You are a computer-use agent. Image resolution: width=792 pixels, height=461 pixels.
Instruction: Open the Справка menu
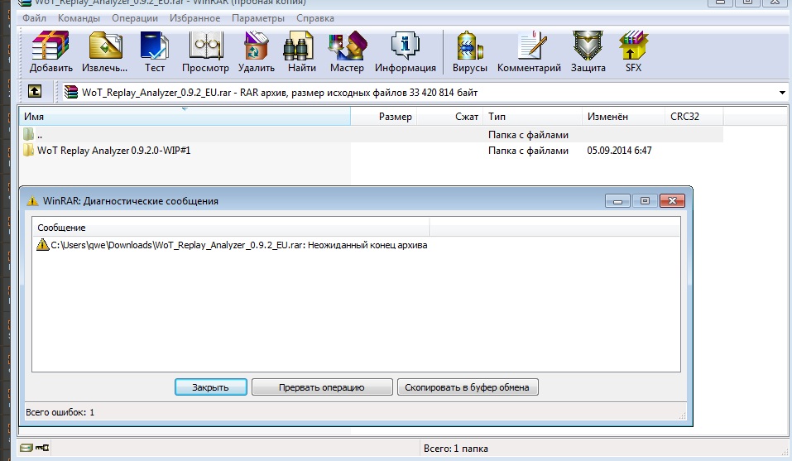click(x=315, y=18)
